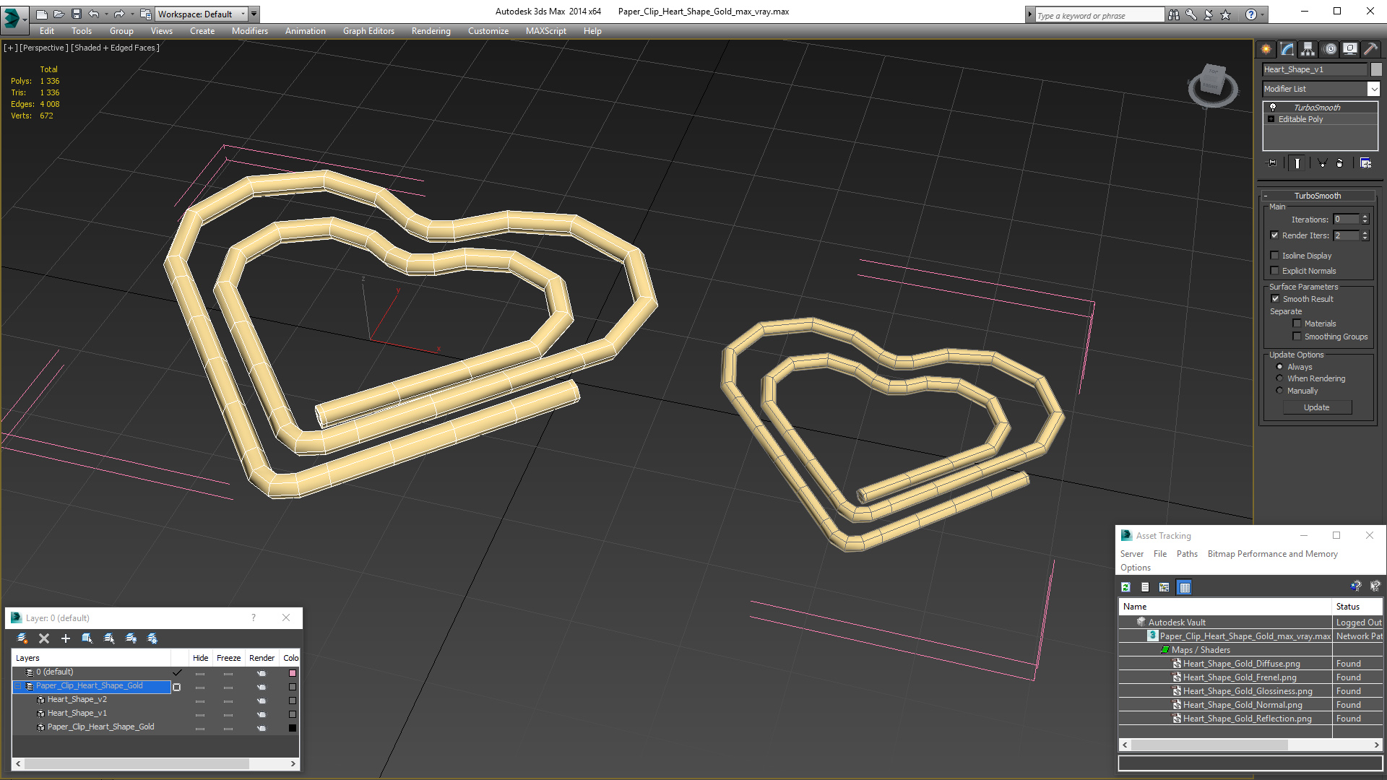
Task: Refresh the Asset Tracking list
Action: [x=1125, y=587]
